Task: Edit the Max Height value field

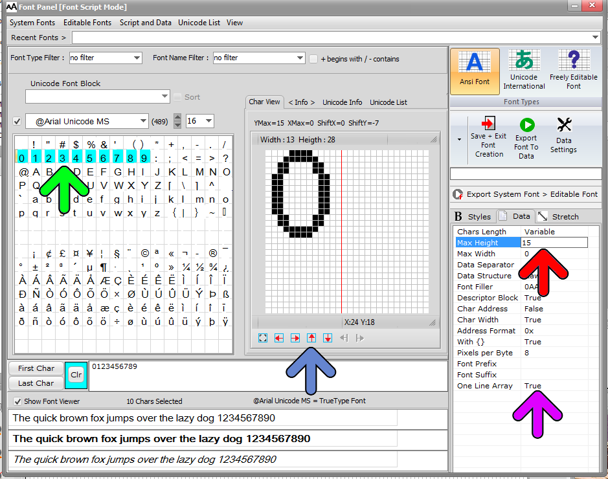Action: point(554,243)
